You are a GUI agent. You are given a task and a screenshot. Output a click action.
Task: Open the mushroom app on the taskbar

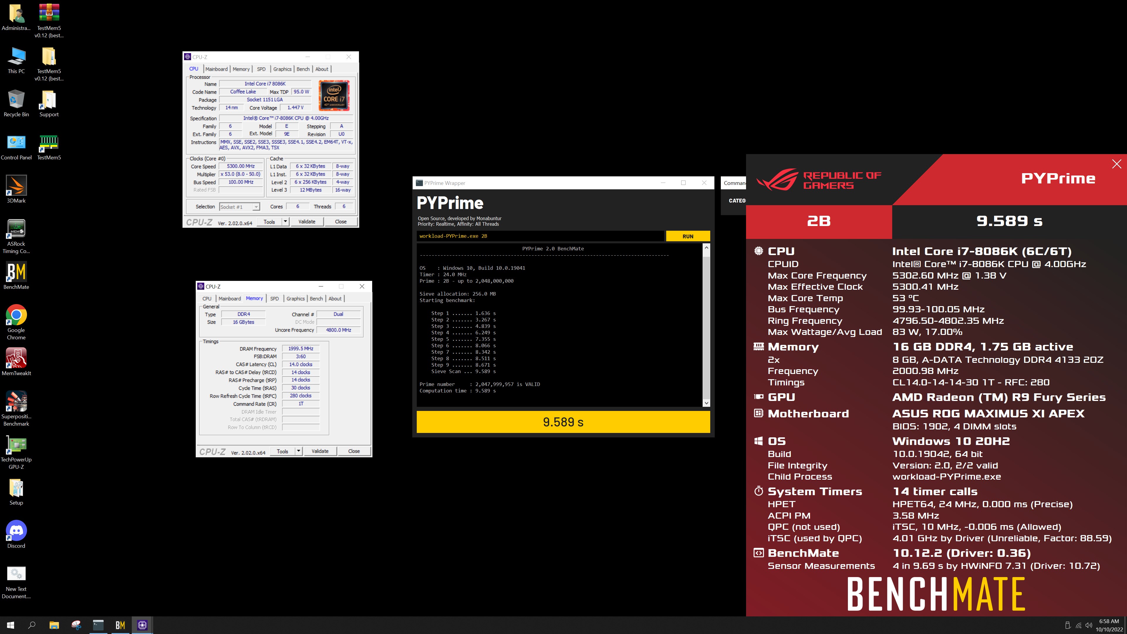click(76, 625)
